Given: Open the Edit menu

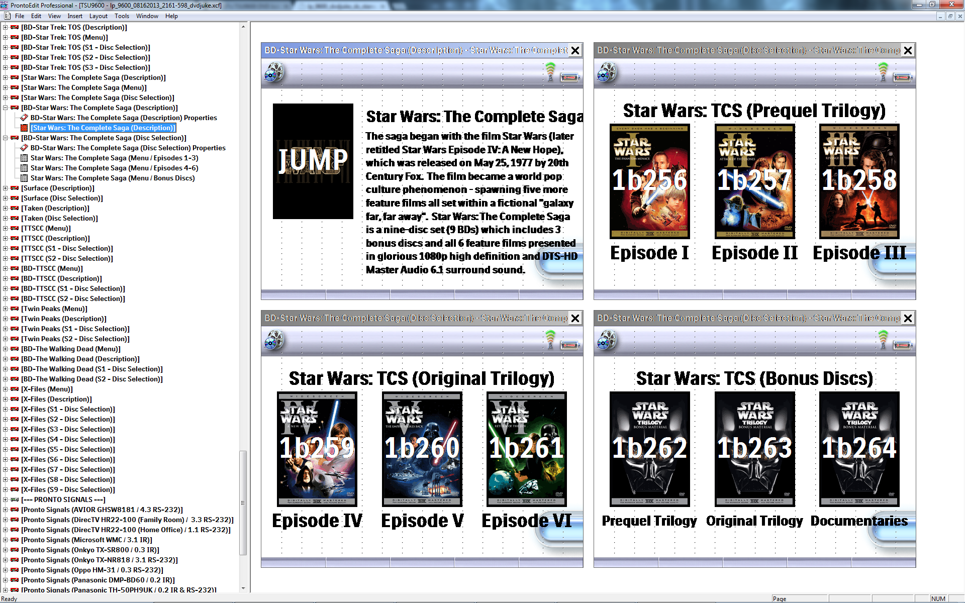Looking at the screenshot, I should (36, 16).
